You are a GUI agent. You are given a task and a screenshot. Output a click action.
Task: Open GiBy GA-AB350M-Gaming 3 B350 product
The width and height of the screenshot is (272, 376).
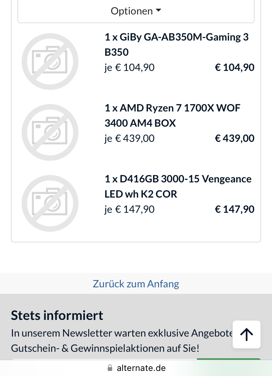176,45
